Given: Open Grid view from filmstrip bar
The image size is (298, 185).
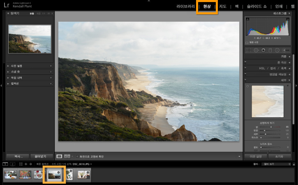Looking at the screenshot, I should (x=21, y=164).
